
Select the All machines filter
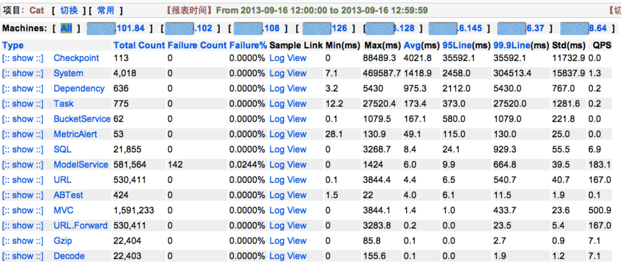(66, 29)
